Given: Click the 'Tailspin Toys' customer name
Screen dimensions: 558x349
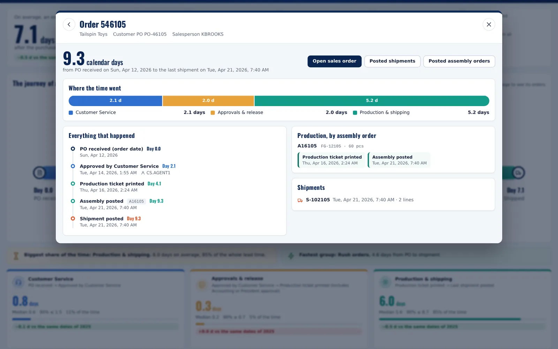Looking at the screenshot, I should tap(93, 34).
